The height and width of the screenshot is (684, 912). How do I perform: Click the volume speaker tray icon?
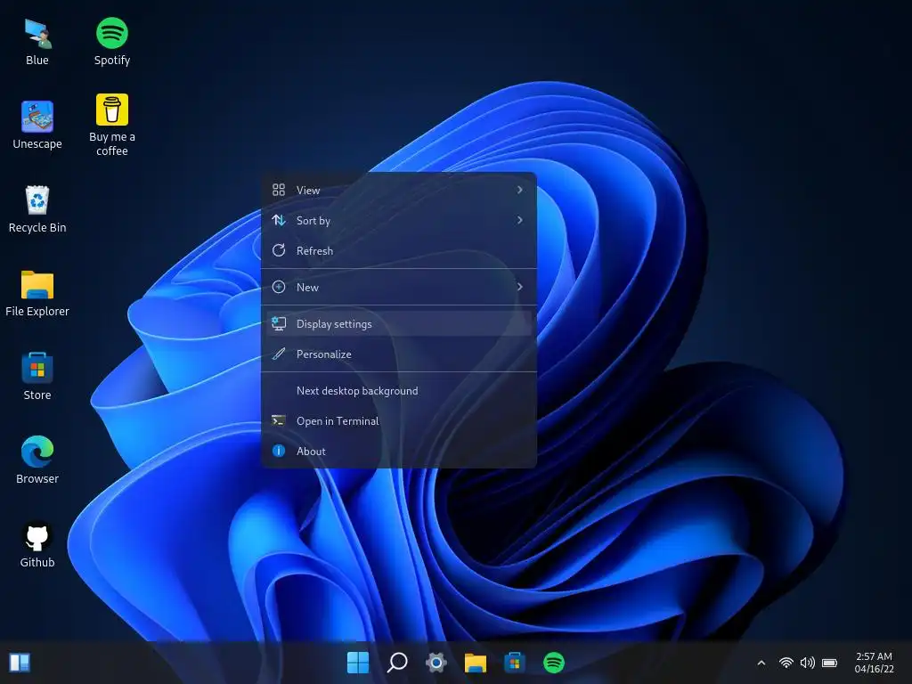point(807,663)
